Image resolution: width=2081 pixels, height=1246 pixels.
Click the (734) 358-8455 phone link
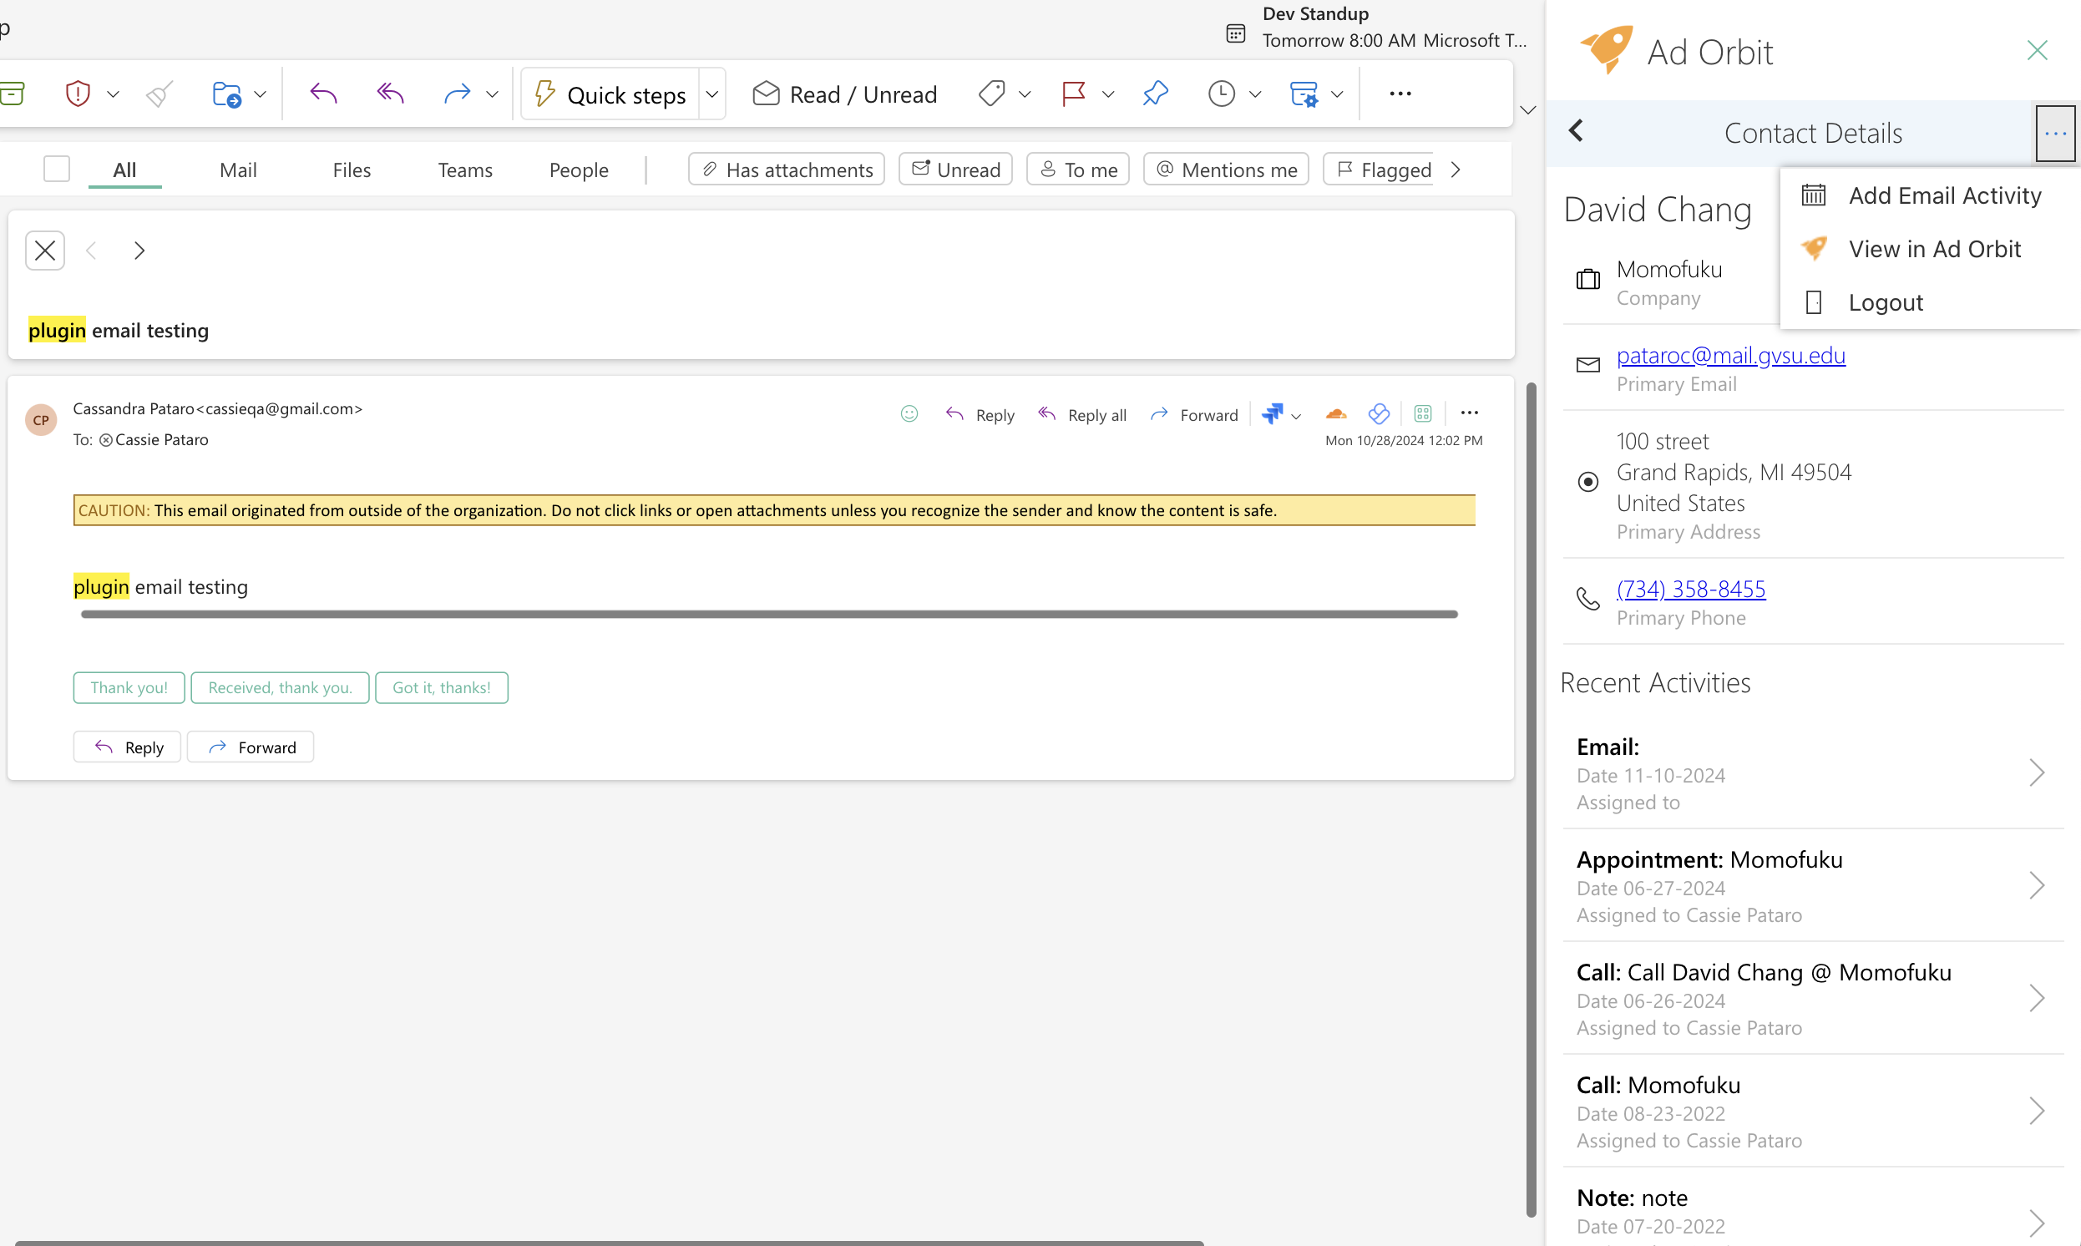coord(1691,590)
